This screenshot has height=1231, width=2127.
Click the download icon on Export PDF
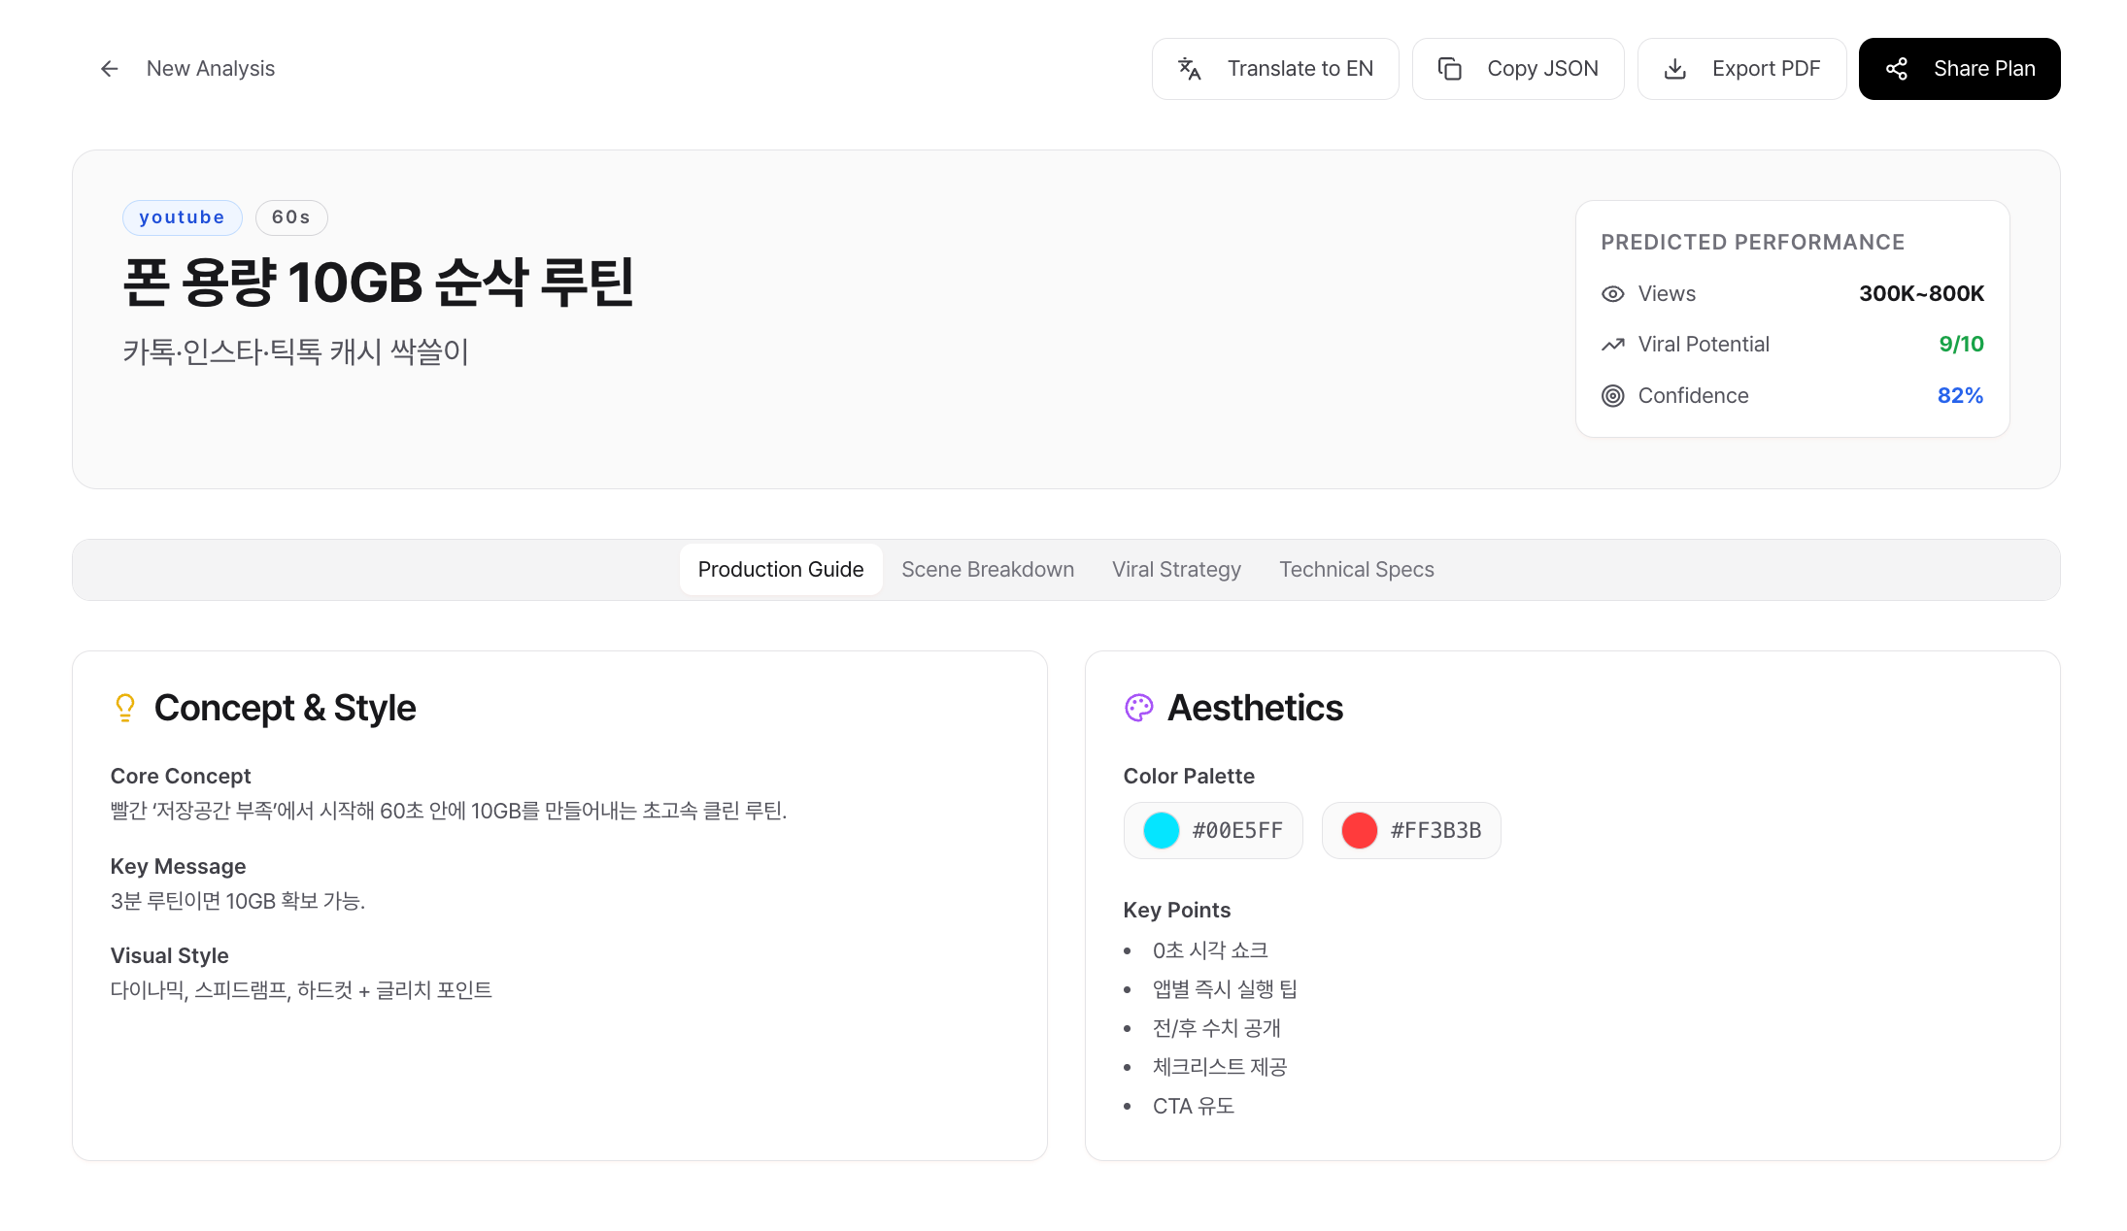[x=1675, y=68]
